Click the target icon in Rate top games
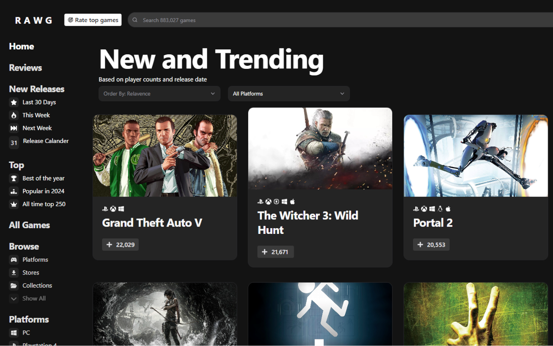The height and width of the screenshot is (346, 553). click(x=70, y=20)
